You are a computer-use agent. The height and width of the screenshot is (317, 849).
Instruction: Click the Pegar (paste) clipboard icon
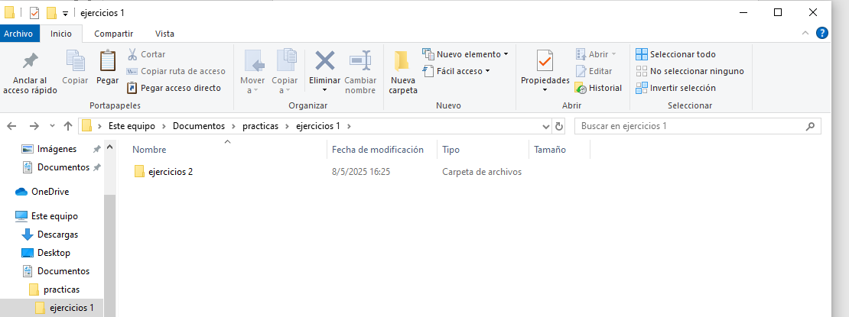click(107, 63)
